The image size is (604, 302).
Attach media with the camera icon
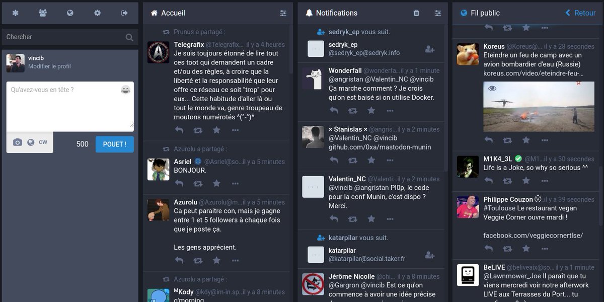(x=18, y=142)
